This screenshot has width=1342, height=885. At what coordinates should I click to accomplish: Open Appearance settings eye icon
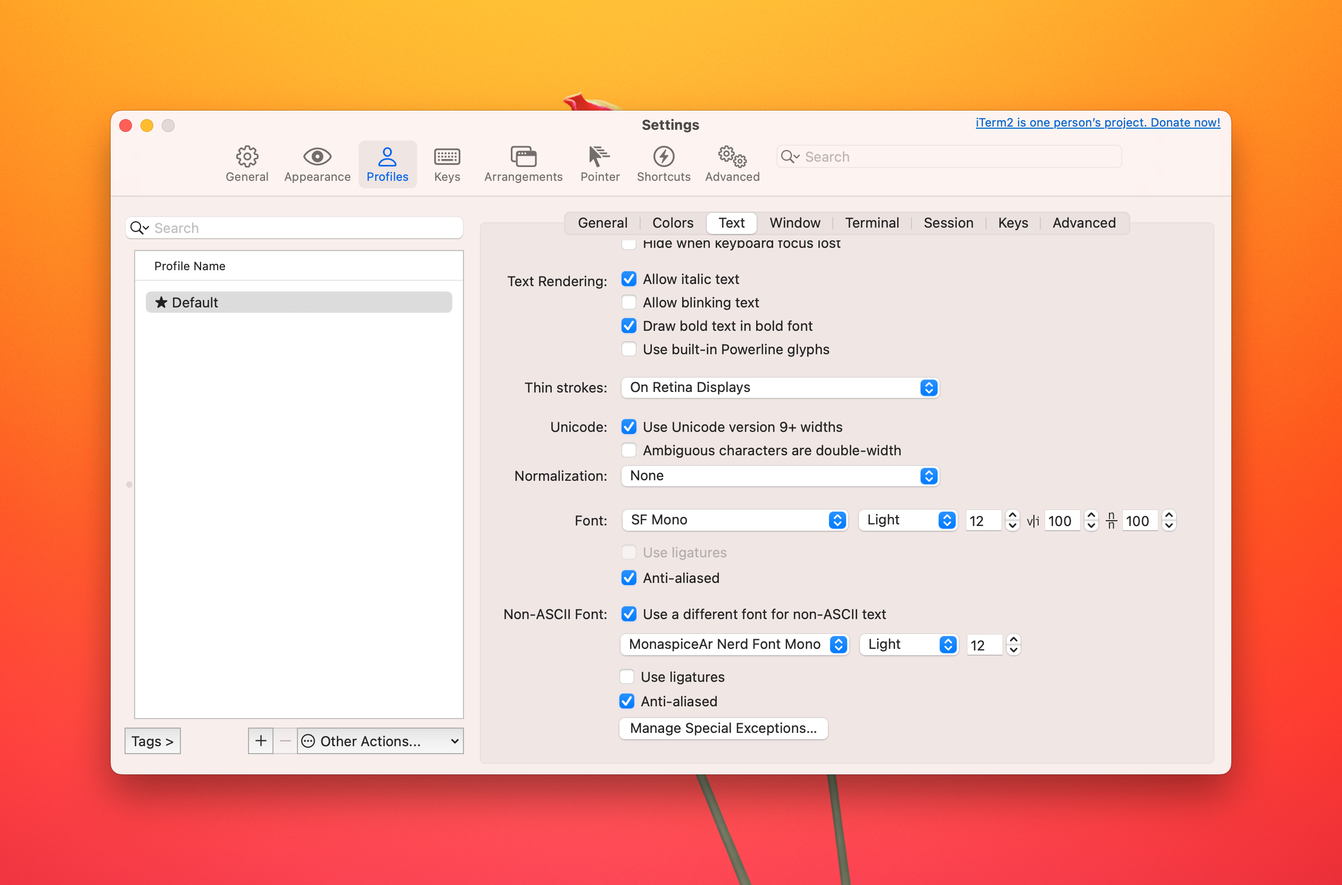pos(317,156)
